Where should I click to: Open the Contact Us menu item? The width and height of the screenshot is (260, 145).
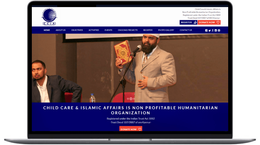[x=186, y=30]
